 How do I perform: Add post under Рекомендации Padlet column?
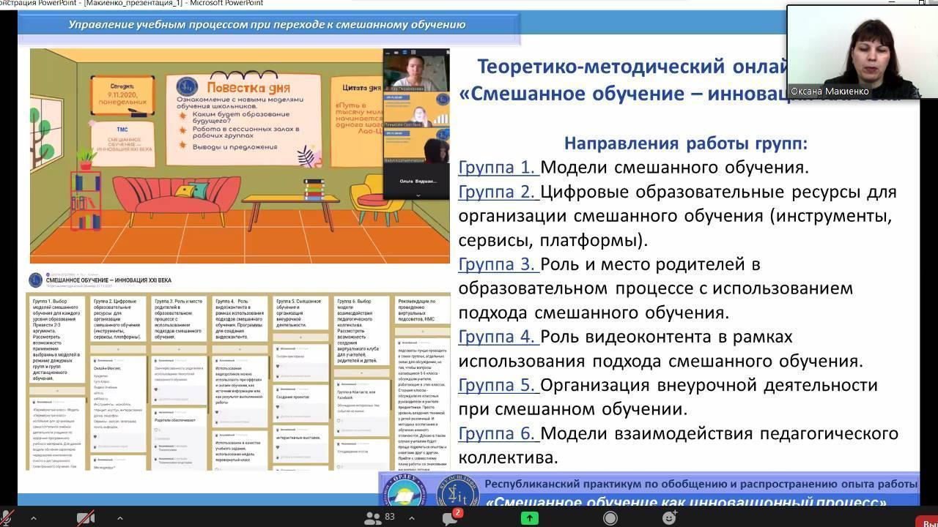[423, 331]
